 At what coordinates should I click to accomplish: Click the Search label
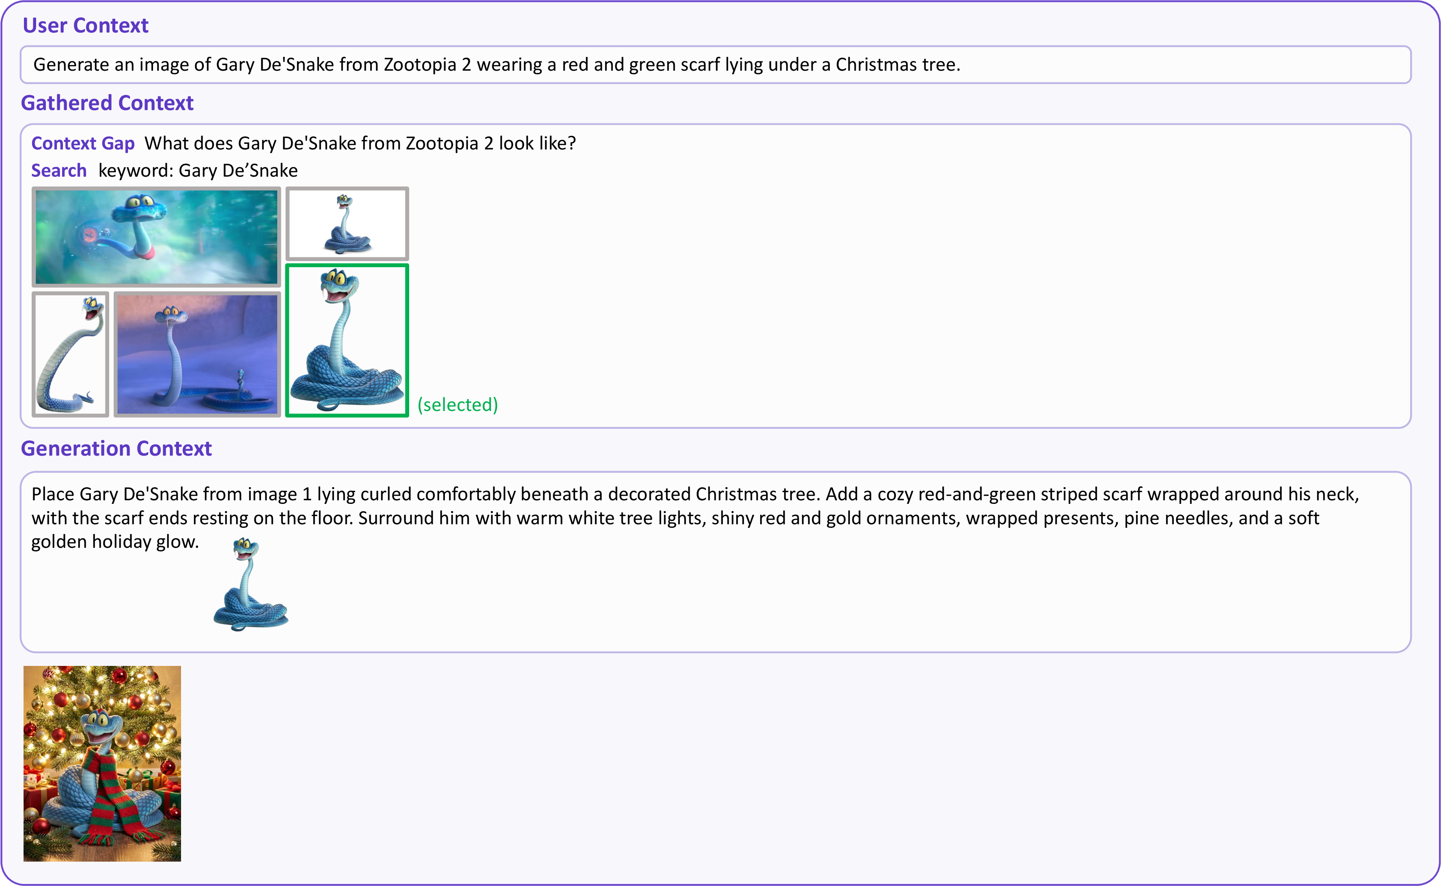point(59,171)
